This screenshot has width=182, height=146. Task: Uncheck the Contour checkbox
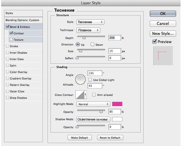coord(11,33)
